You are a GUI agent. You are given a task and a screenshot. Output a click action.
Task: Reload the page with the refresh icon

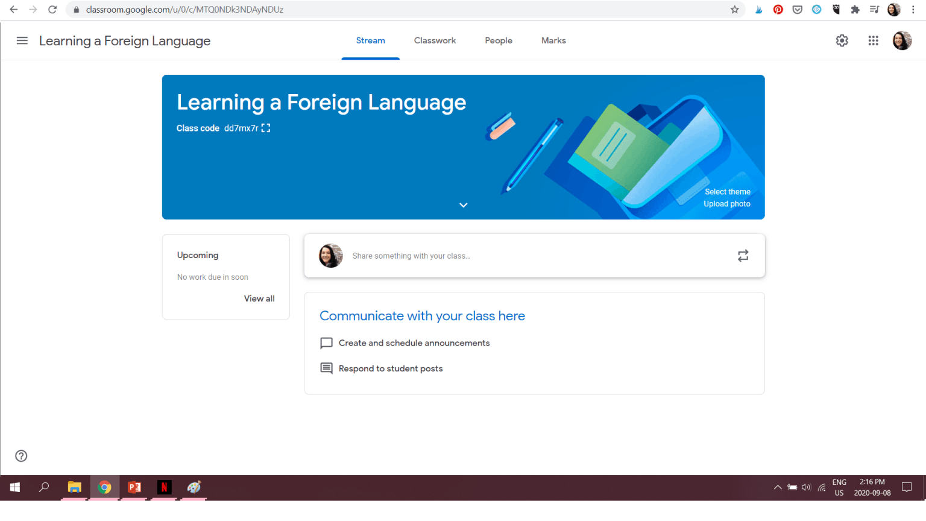(52, 9)
